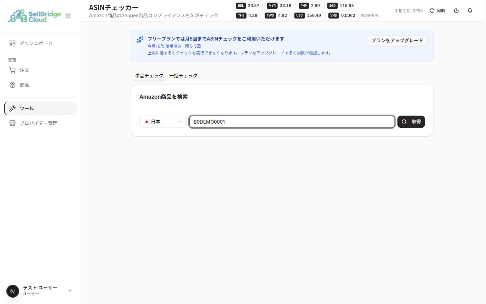Click the wrench tool icon
The width and height of the screenshot is (486, 304).
pyautogui.click(x=12, y=108)
